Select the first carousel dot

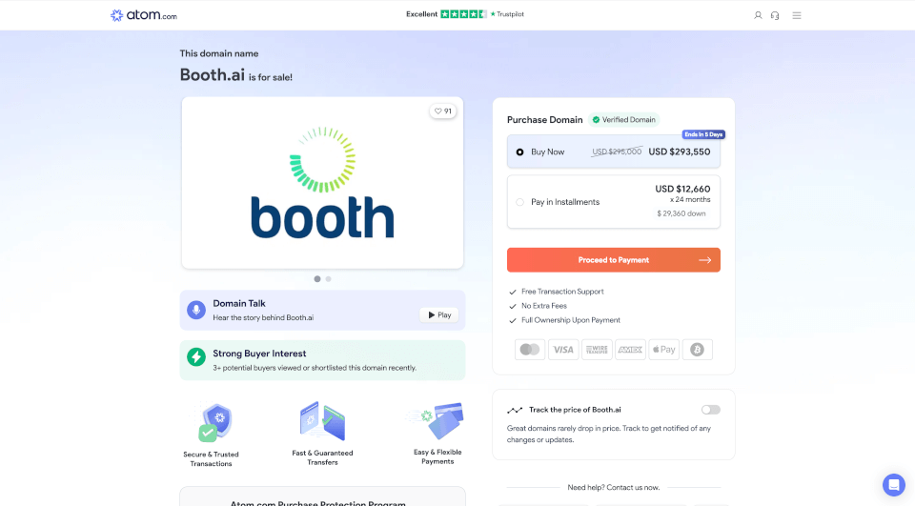317,279
